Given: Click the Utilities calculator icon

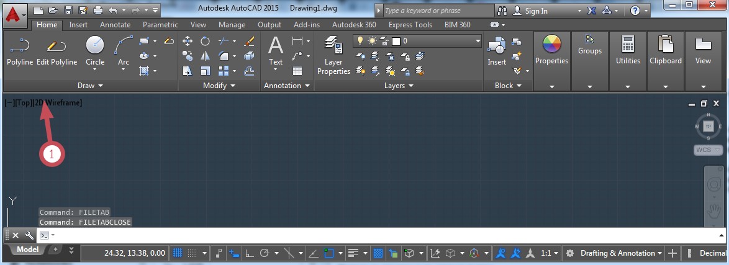Looking at the screenshot, I should [628, 45].
